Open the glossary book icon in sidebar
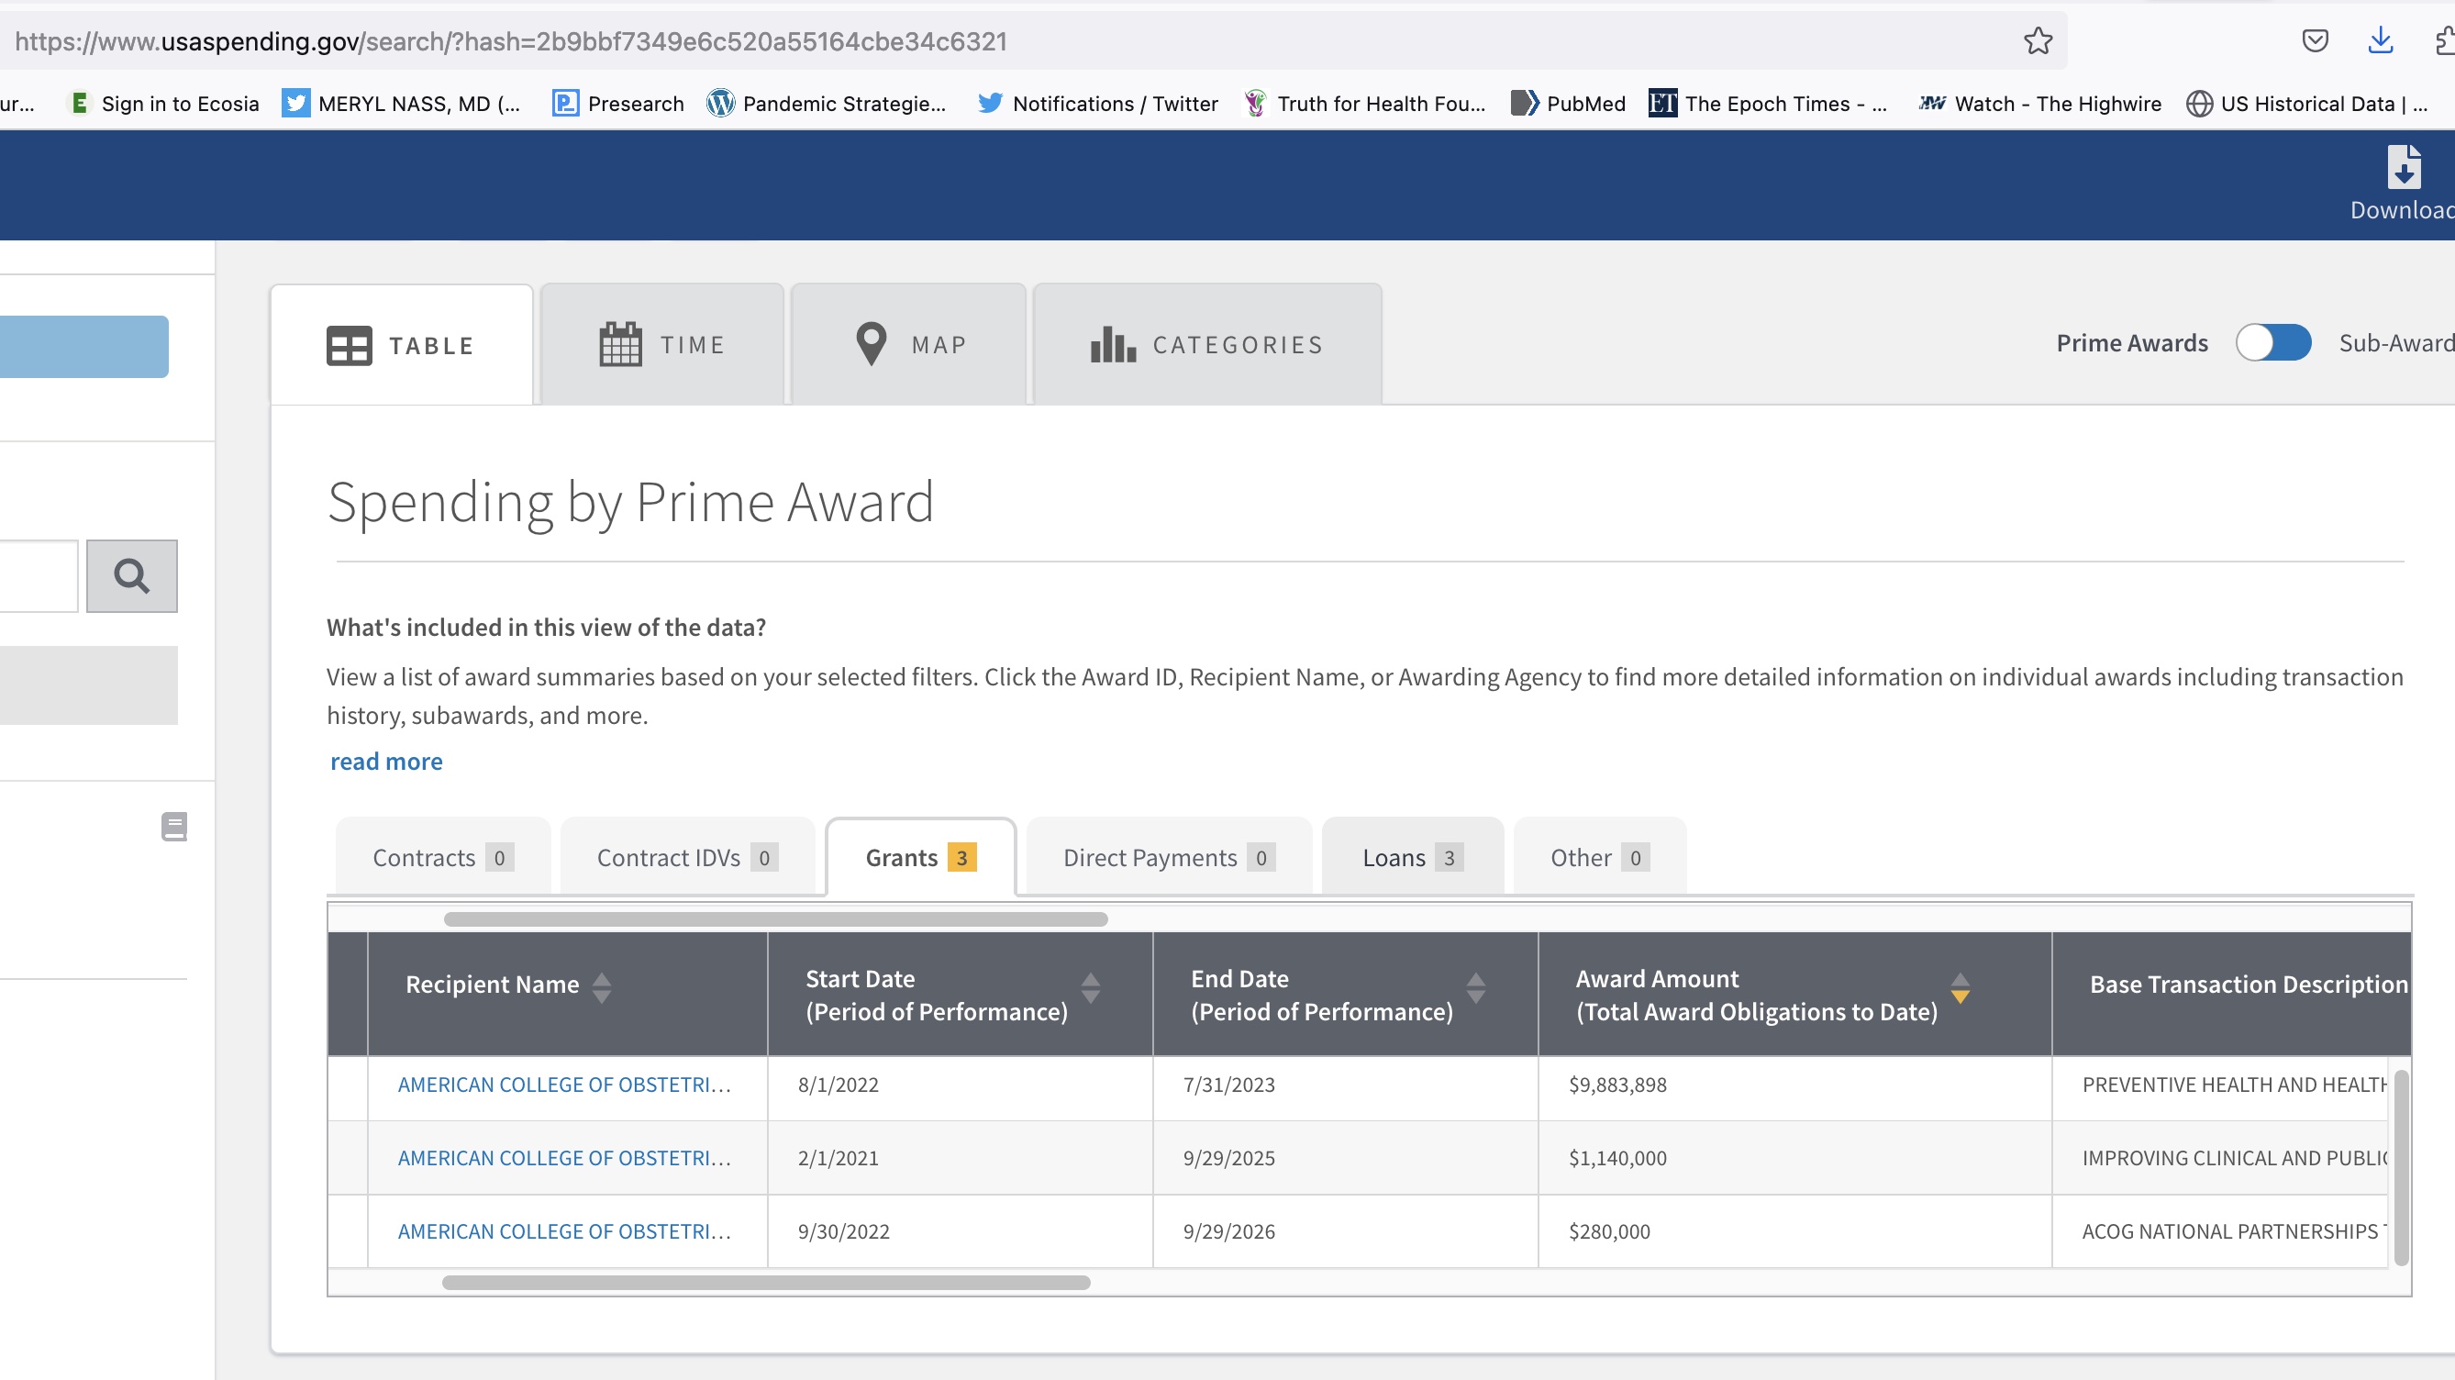This screenshot has width=2455, height=1380. pyautogui.click(x=173, y=827)
